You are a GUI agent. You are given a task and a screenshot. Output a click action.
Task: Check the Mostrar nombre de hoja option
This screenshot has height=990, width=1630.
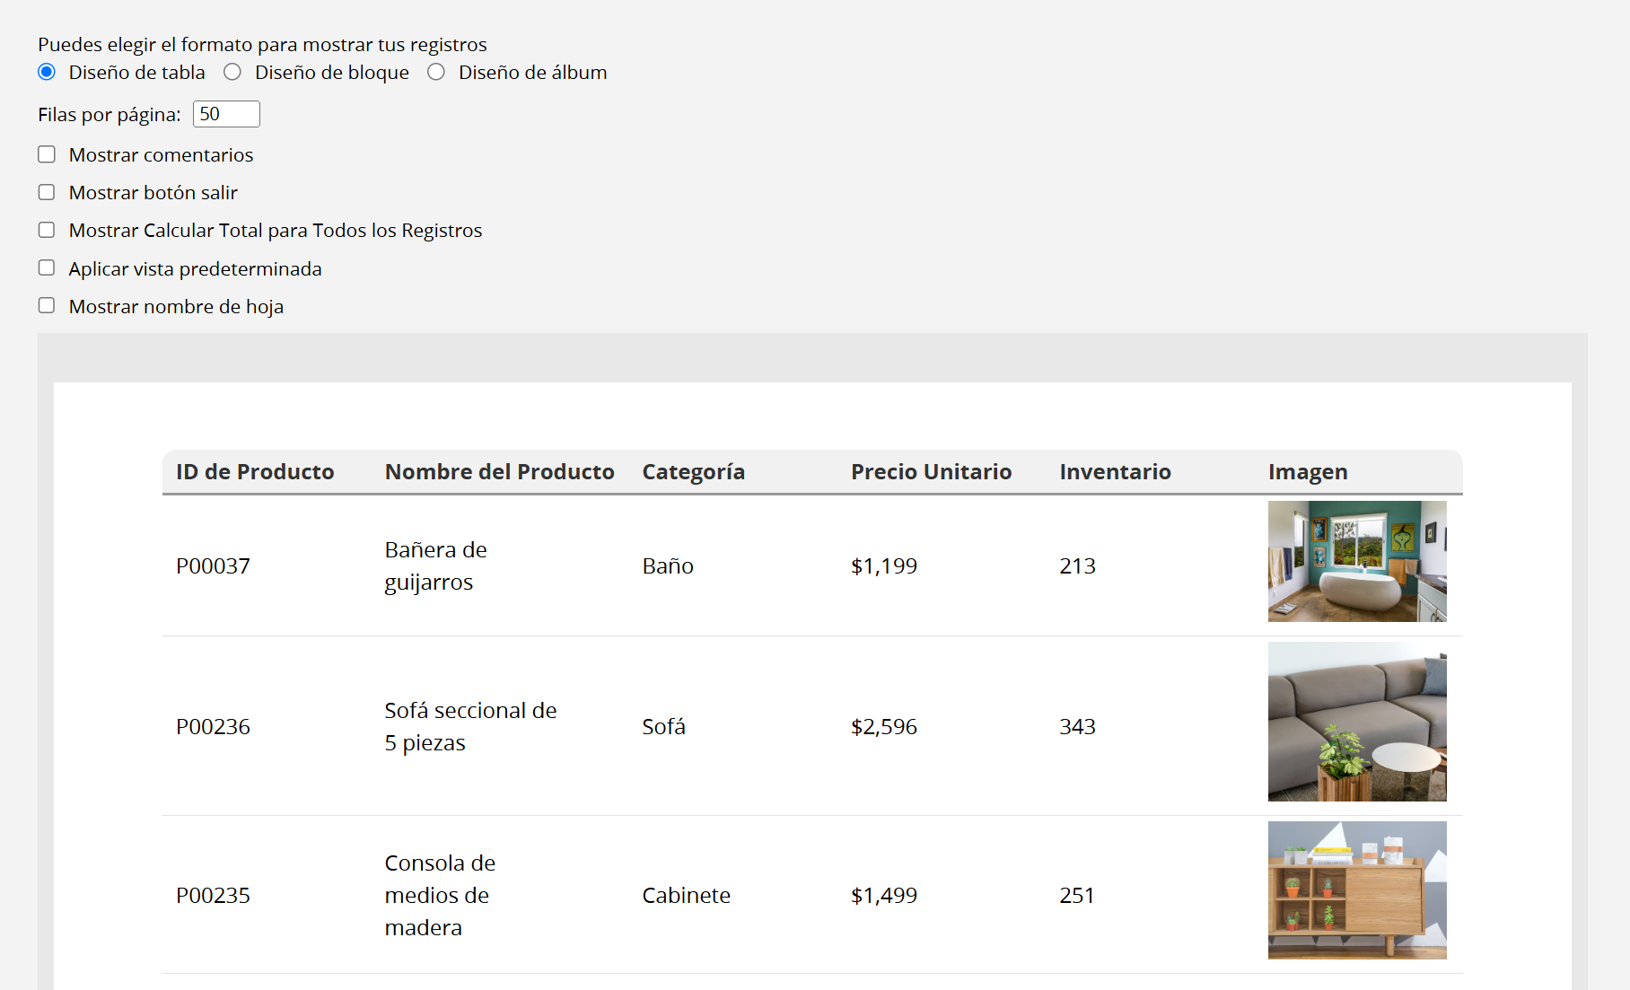47,305
